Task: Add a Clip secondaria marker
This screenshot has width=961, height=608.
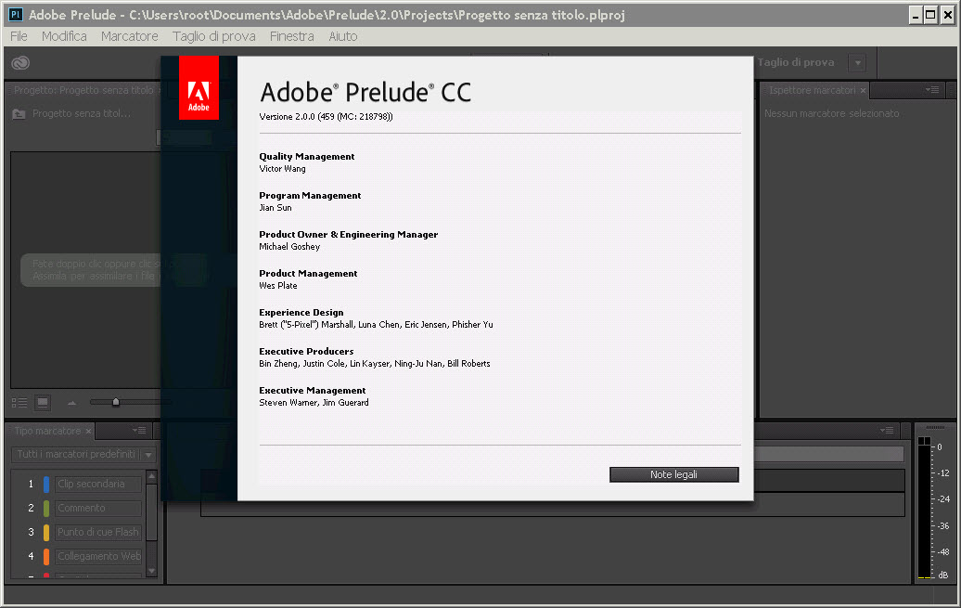Action: coord(98,484)
